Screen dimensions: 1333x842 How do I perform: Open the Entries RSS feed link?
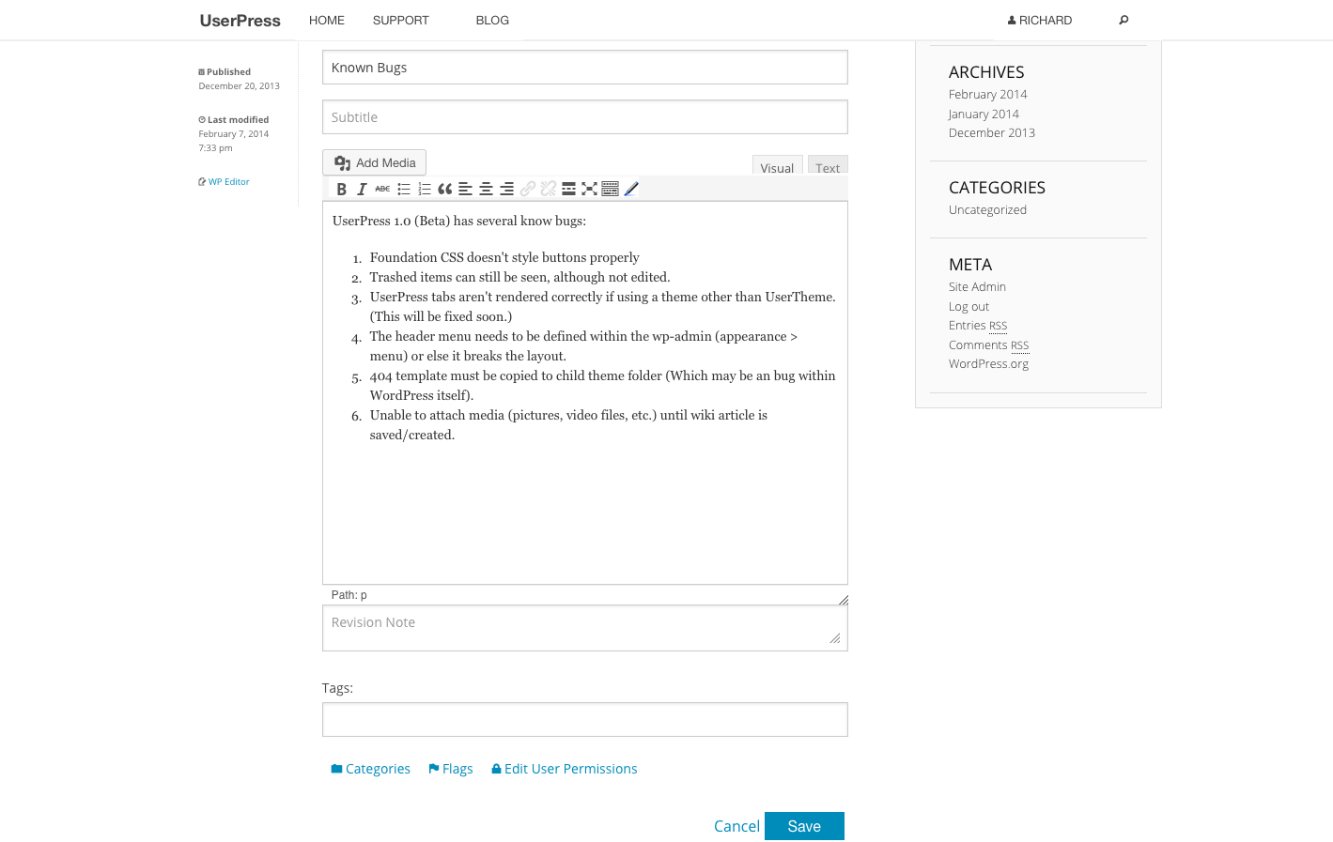978,326
